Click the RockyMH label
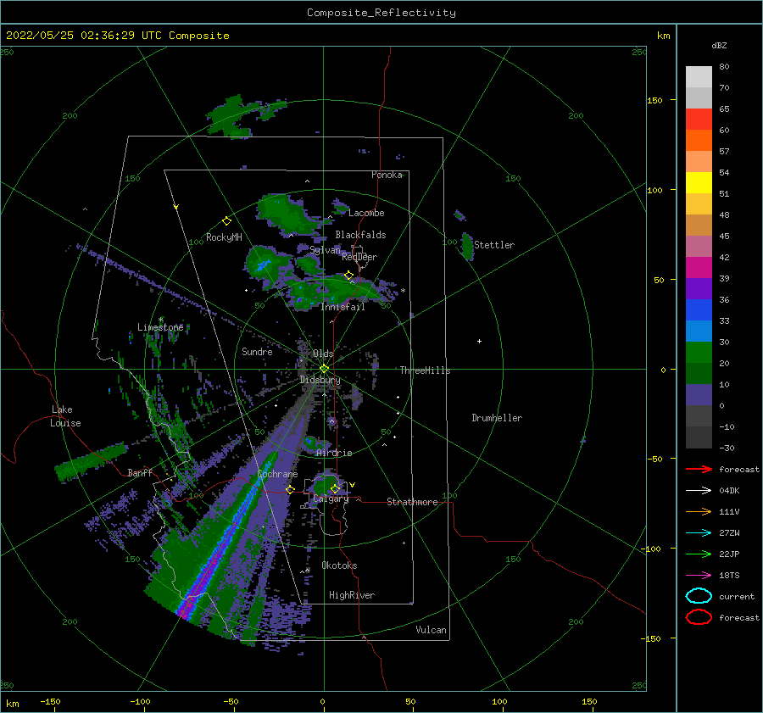The height and width of the screenshot is (713, 763). point(224,237)
